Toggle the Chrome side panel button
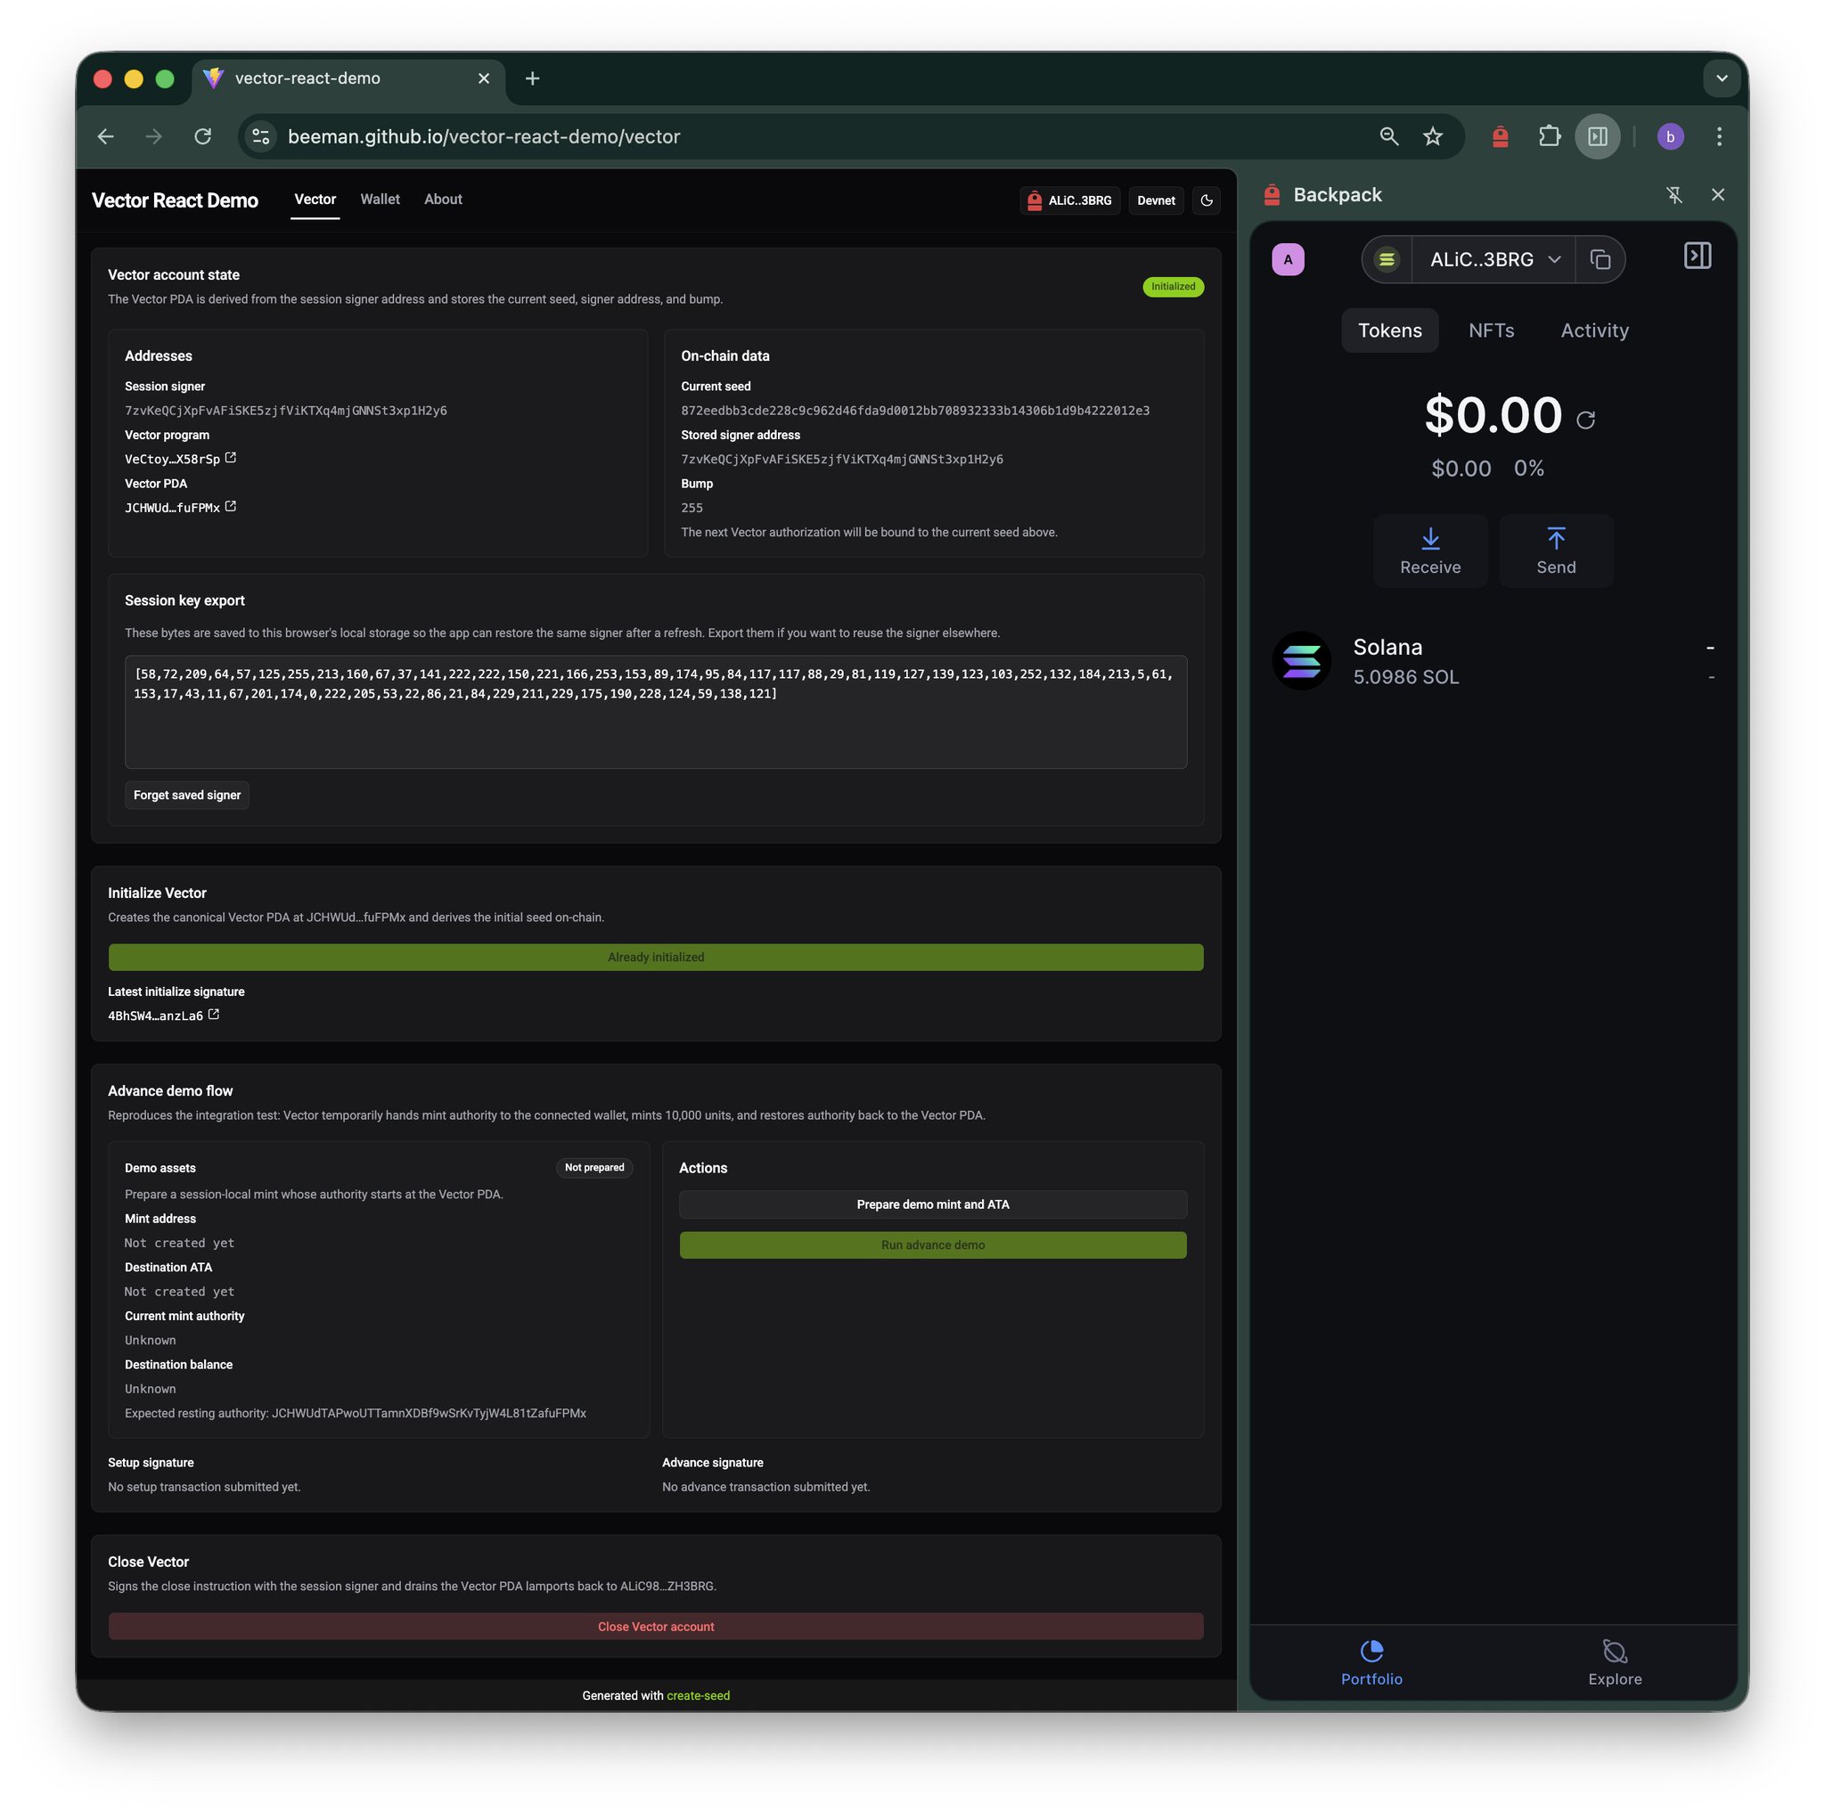Screen dimensions: 1825x1812 (1598, 137)
